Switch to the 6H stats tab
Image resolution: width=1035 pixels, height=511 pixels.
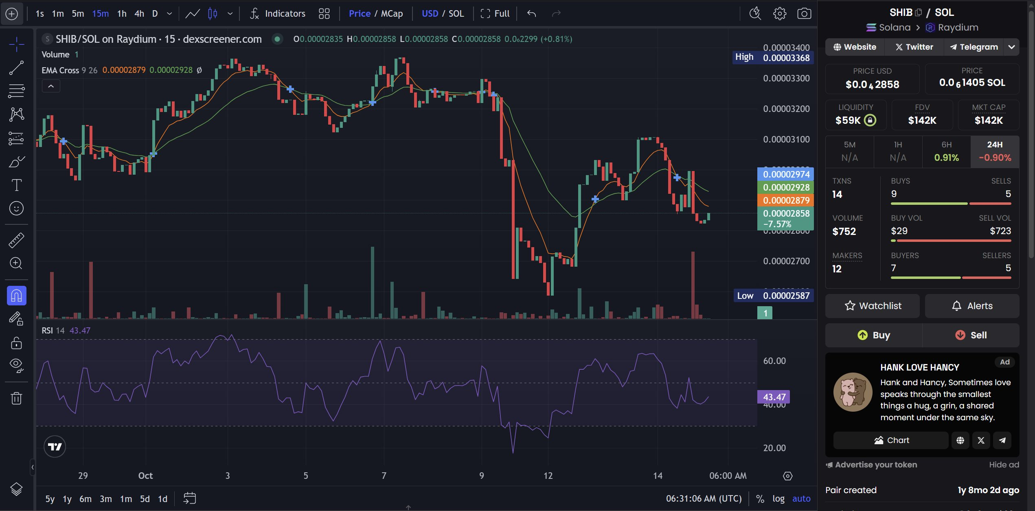[x=946, y=151]
